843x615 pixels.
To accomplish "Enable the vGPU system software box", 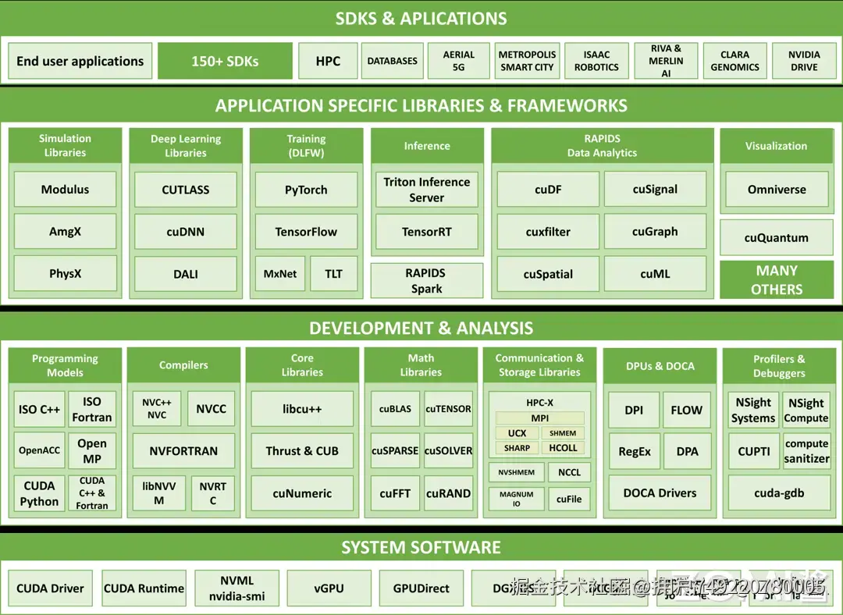I will (329, 588).
